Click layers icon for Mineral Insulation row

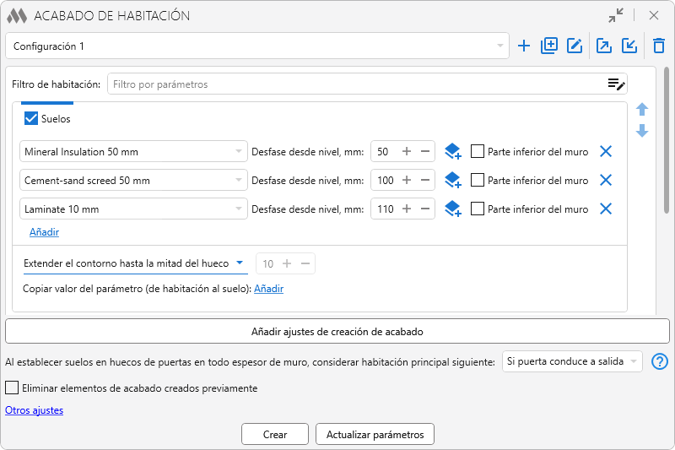[x=453, y=152]
